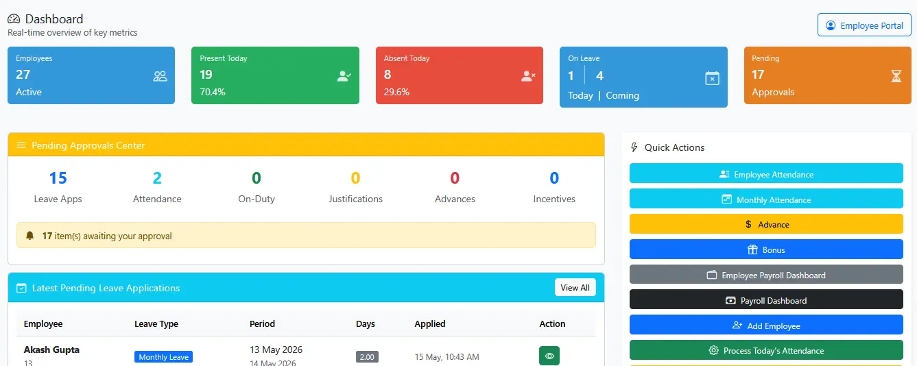Open the Pending 17 Approvals card
This screenshot has height=366, width=917.
[x=828, y=75]
